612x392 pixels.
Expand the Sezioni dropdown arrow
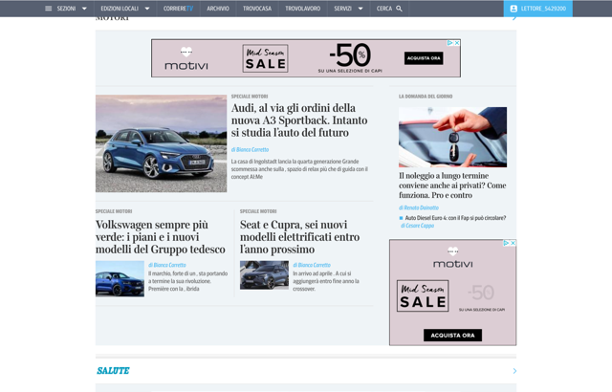[84, 9]
